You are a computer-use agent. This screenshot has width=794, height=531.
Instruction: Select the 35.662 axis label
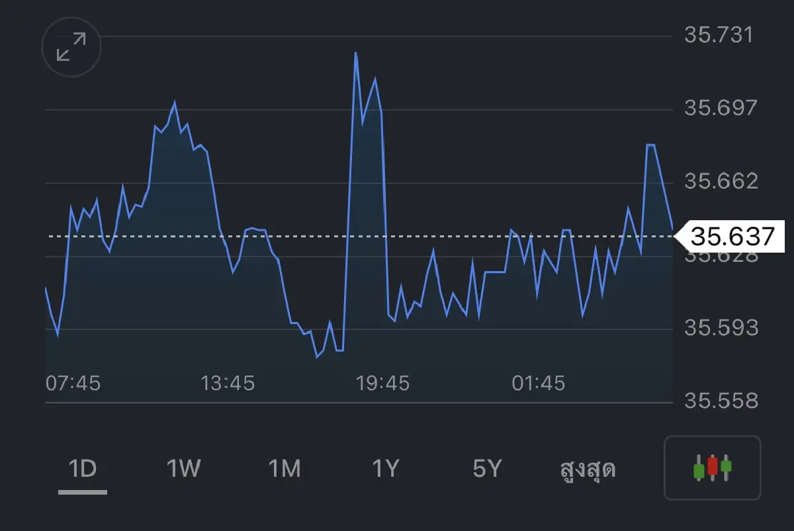(x=721, y=181)
